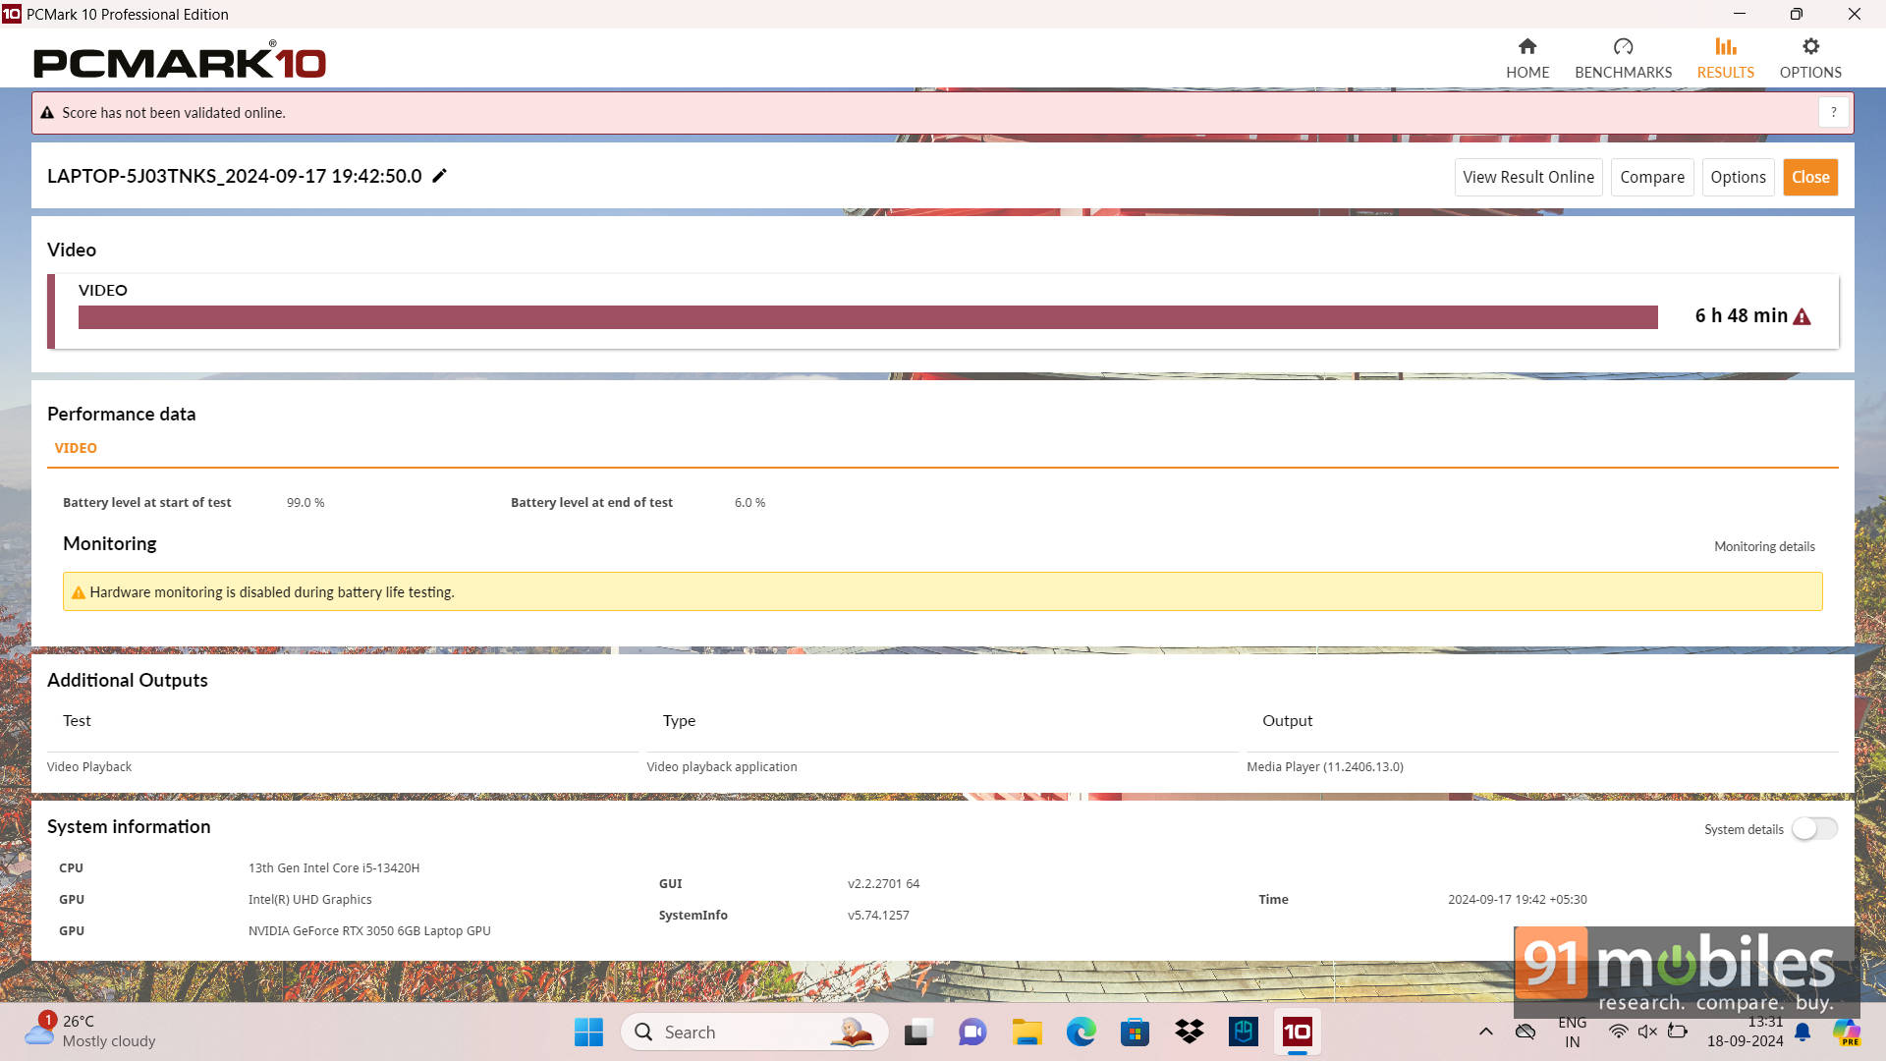The height and width of the screenshot is (1061, 1886).
Task: Click 'Score has not been validated online' text
Action: [174, 113]
